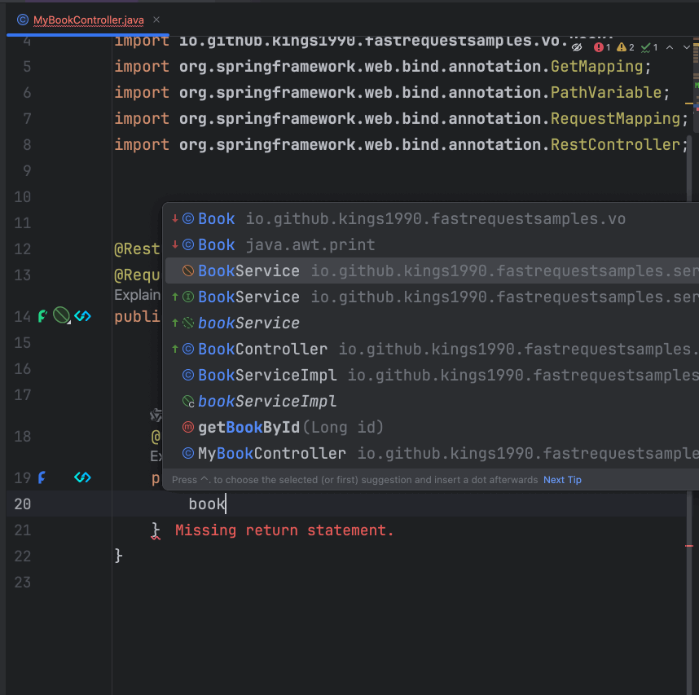Jump to previous highlighted problem with up chevron

coord(670,47)
